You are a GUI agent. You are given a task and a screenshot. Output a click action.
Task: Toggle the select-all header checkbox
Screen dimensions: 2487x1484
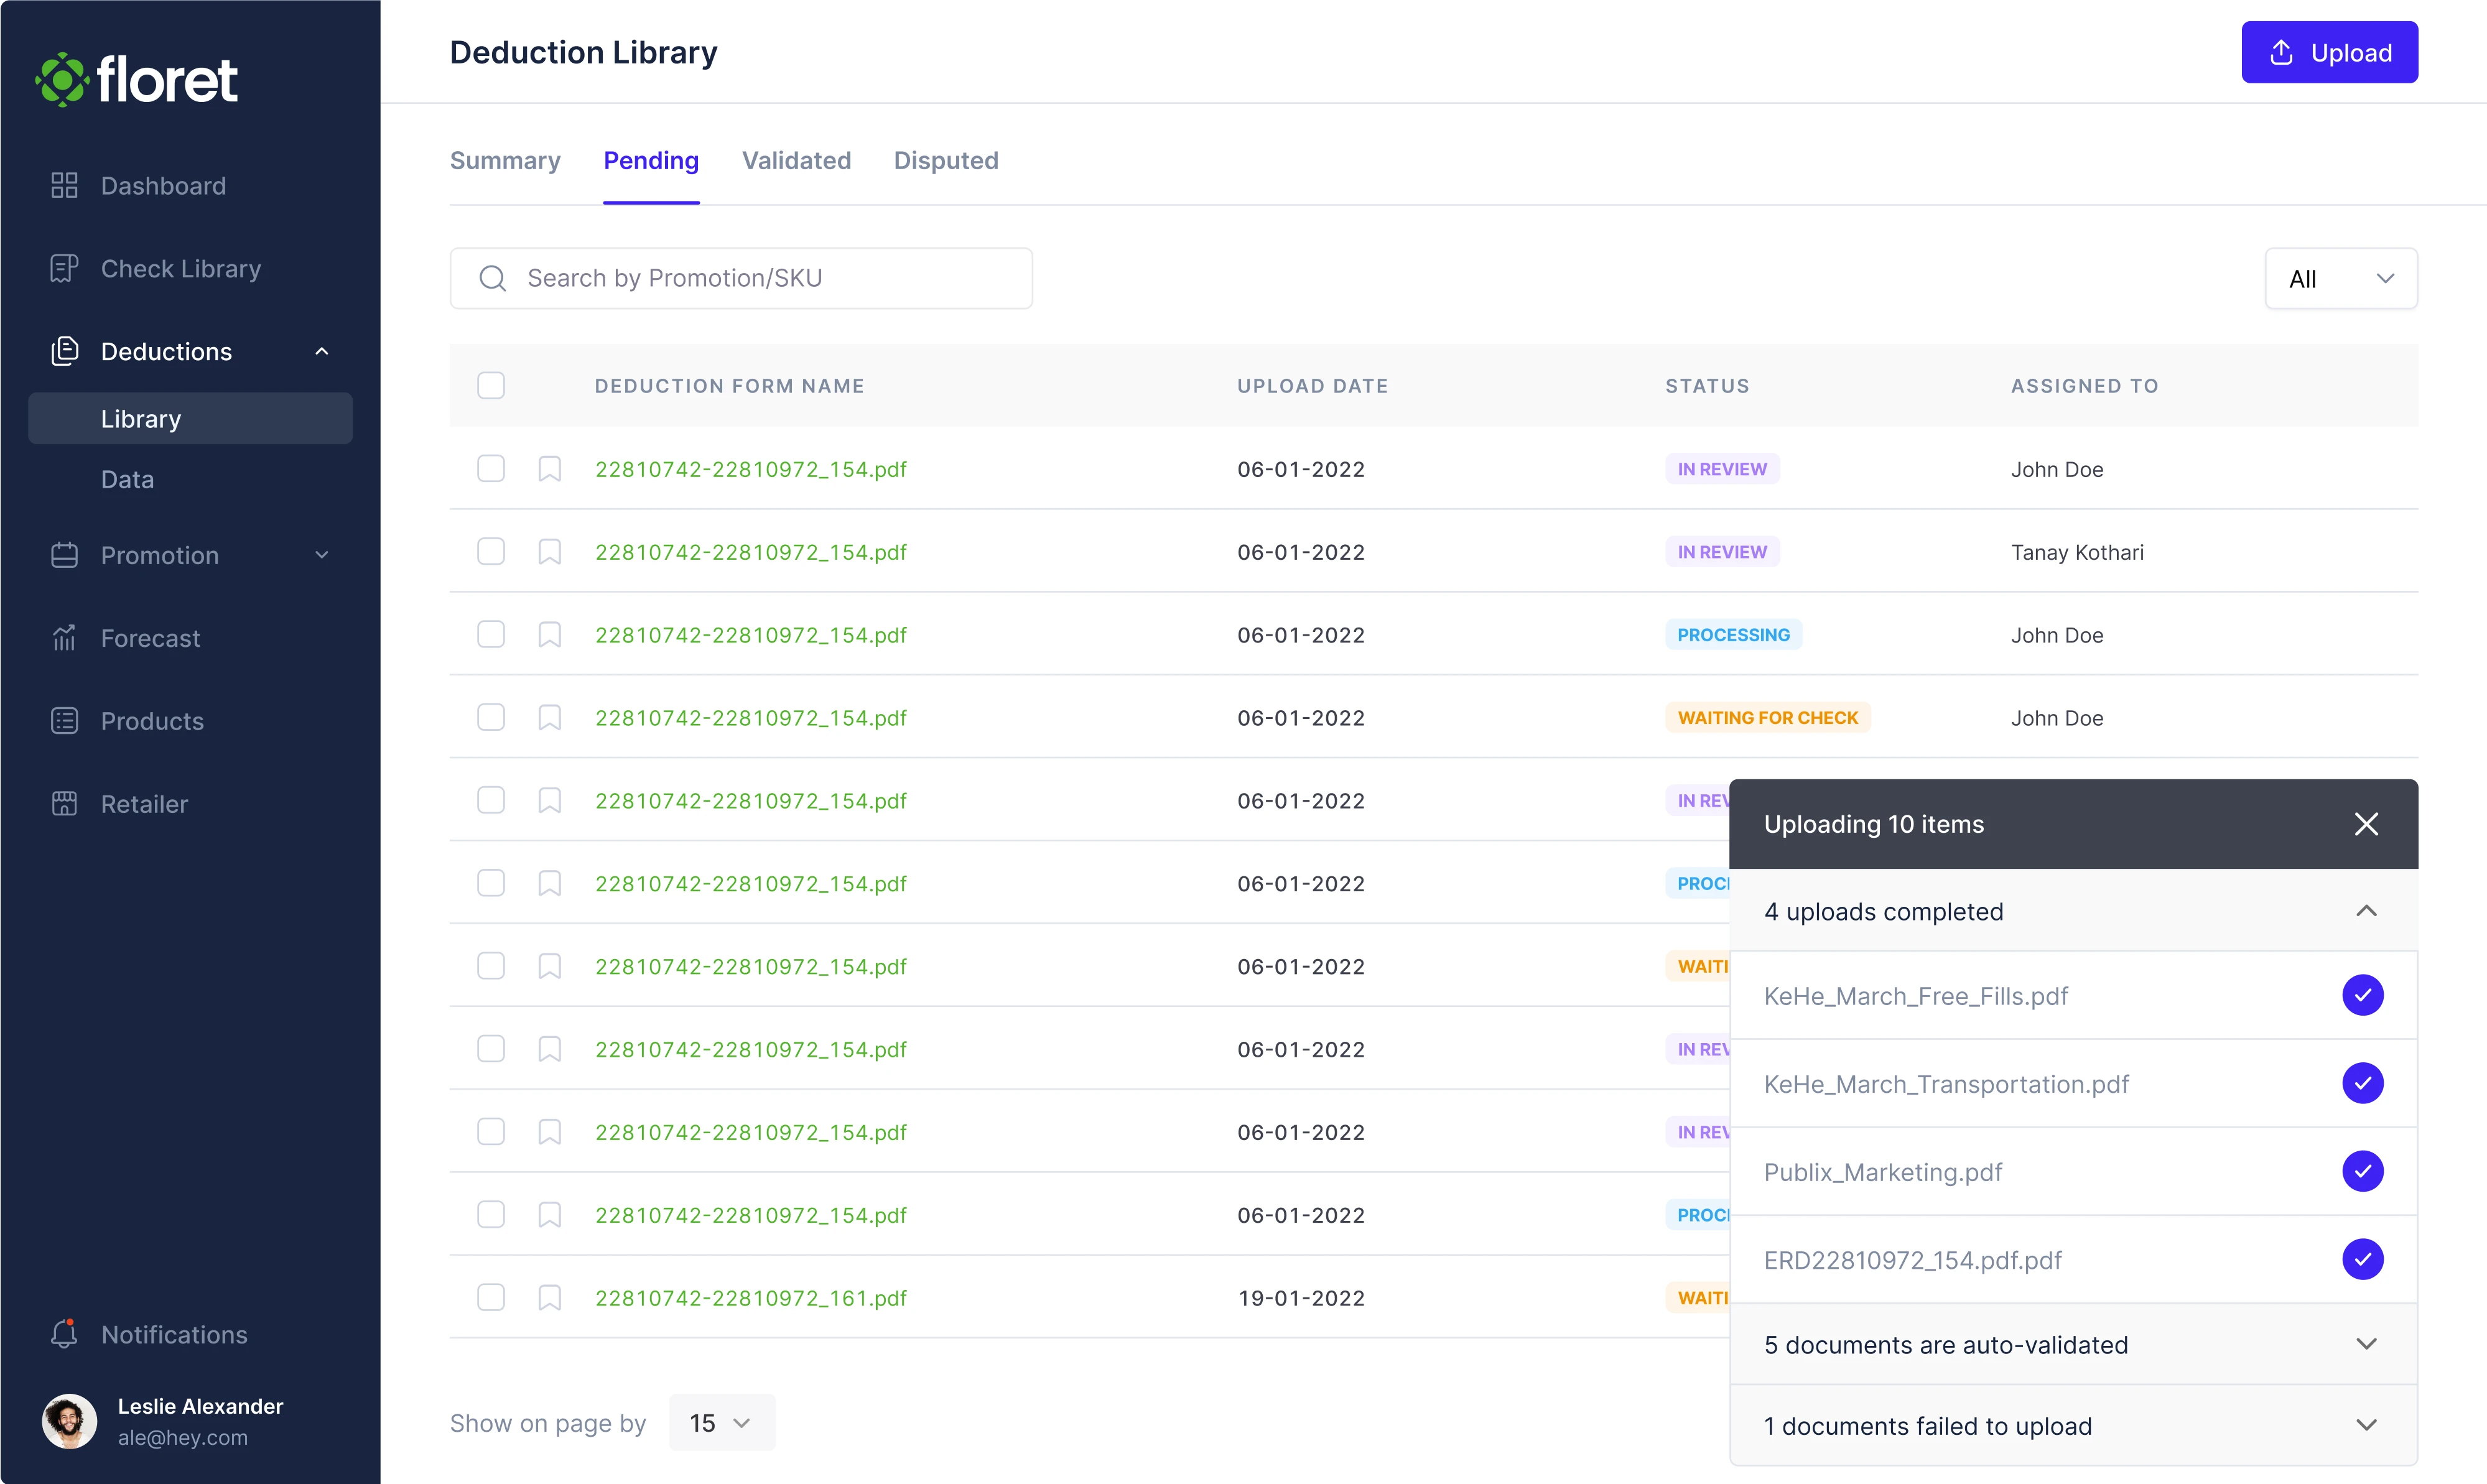pyautogui.click(x=491, y=386)
